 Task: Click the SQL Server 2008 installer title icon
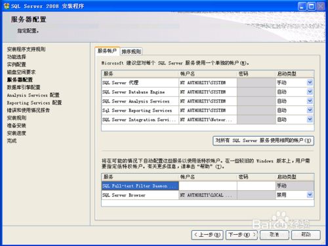(7, 6)
